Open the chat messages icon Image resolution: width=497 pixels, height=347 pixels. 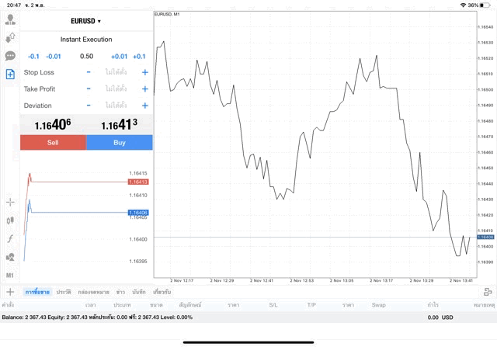[10, 56]
